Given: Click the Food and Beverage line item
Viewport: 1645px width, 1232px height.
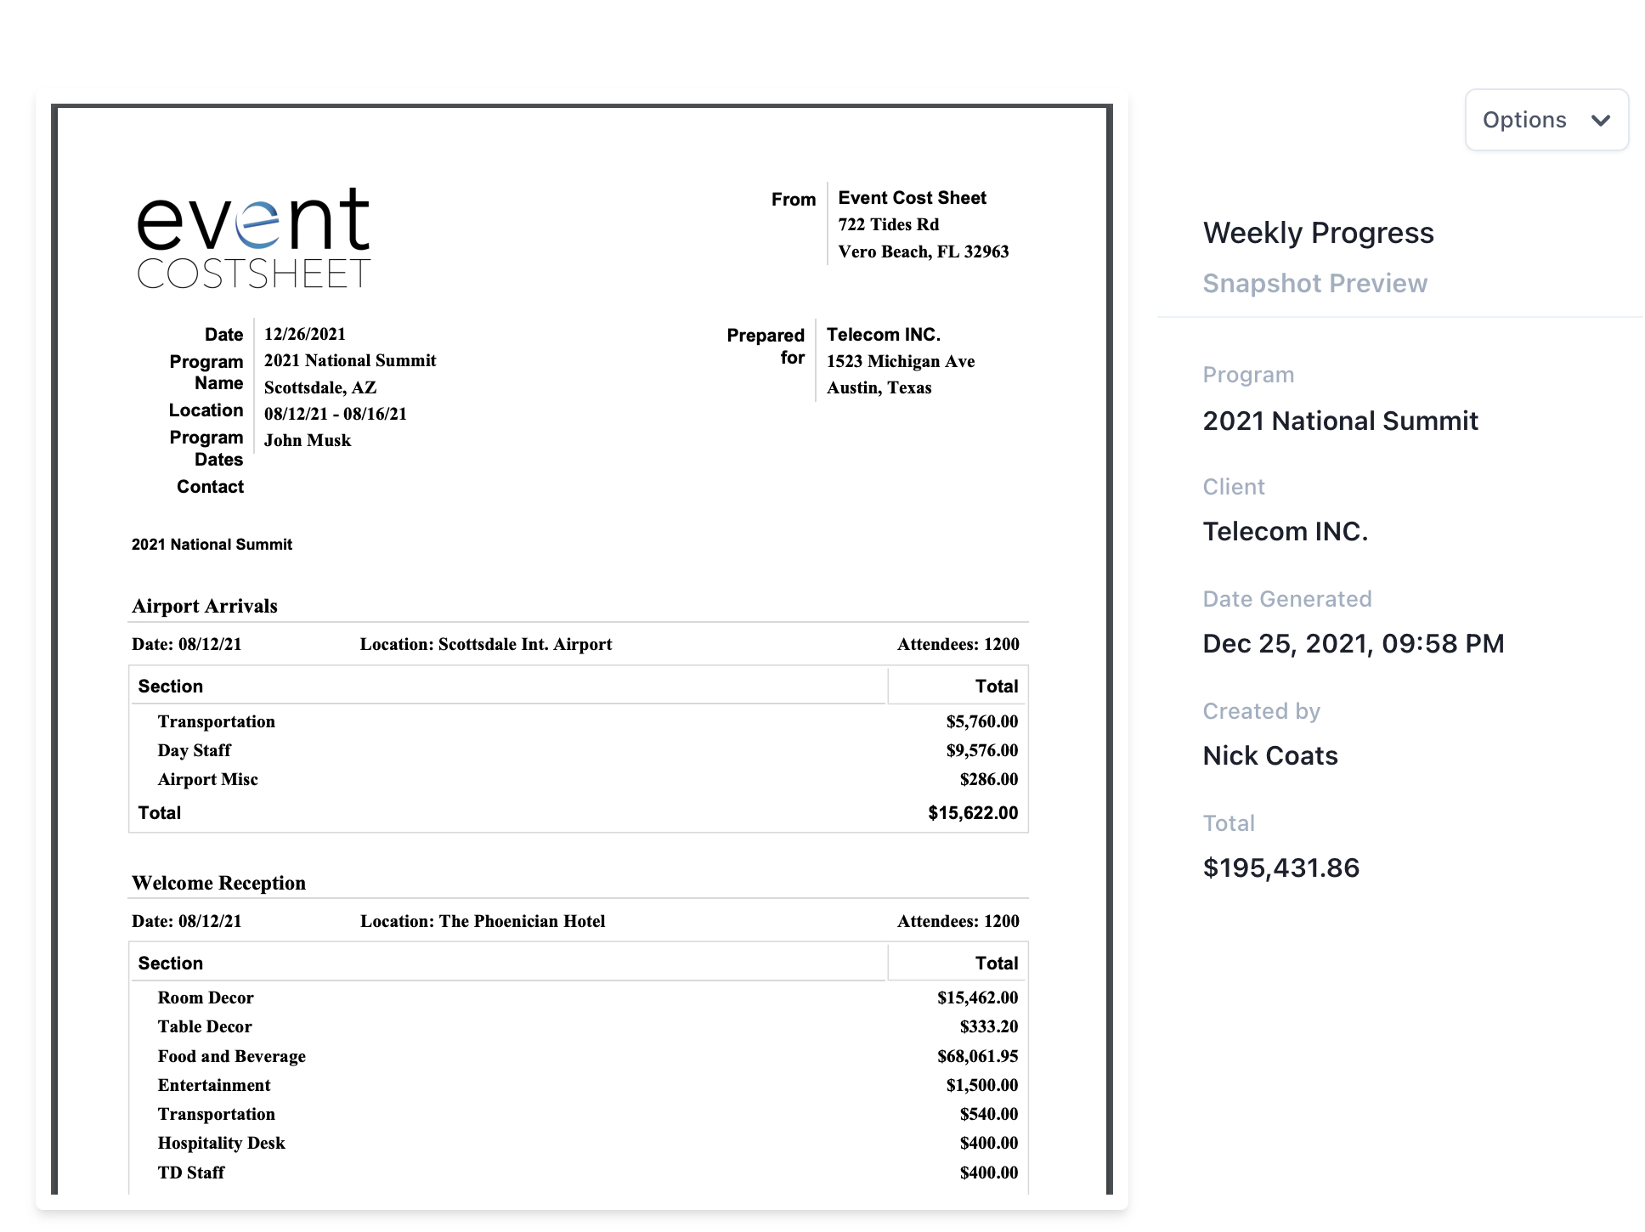Looking at the screenshot, I should click(231, 1056).
